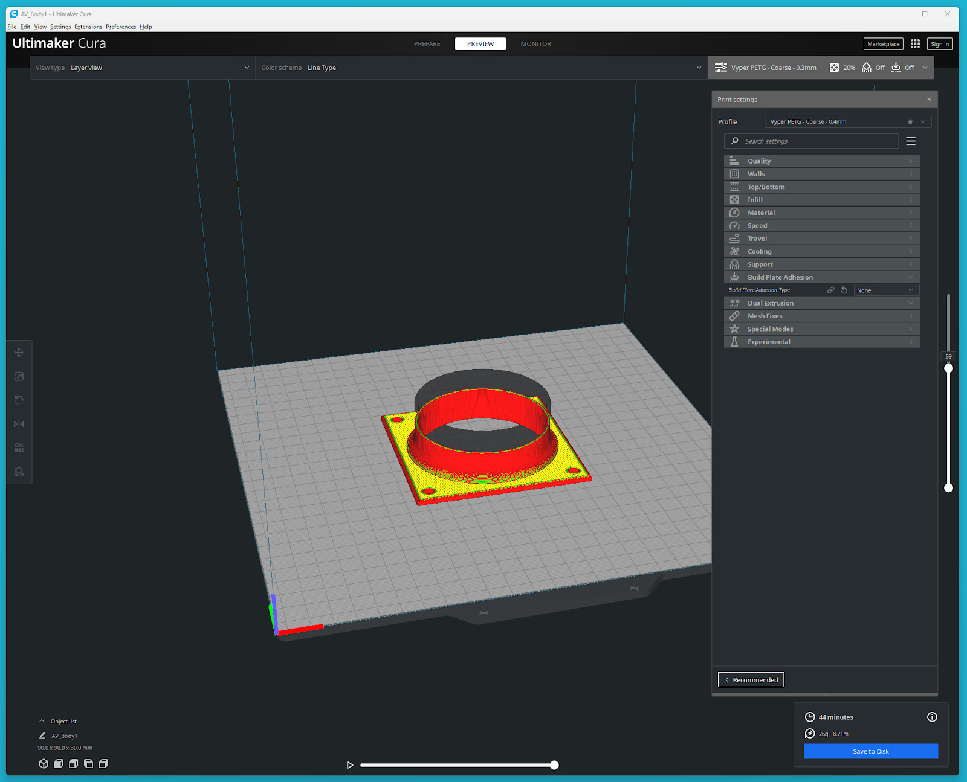Select the Scale tool in left toolbar
Image resolution: width=967 pixels, height=782 pixels.
[19, 376]
